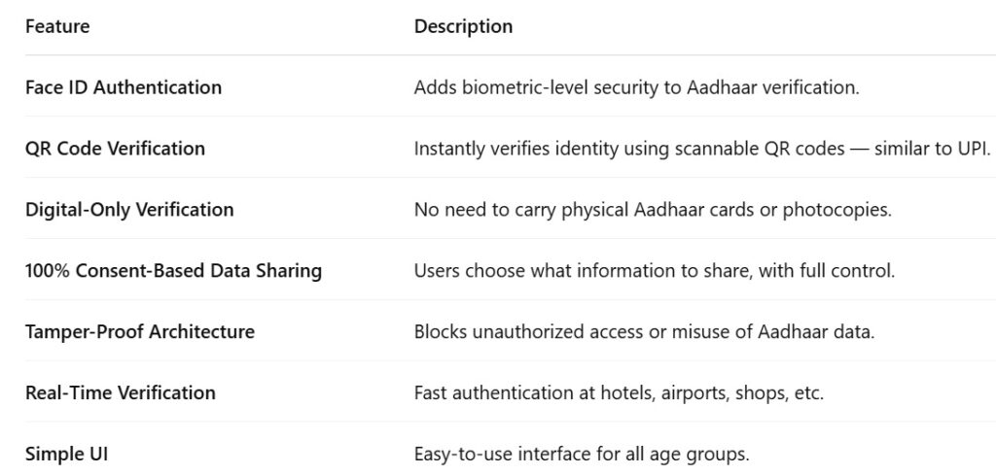Click the Feature column header

click(57, 26)
